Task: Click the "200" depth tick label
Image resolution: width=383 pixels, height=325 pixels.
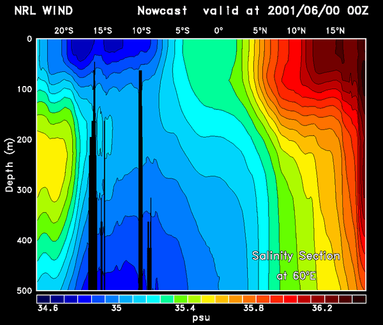Action: 24,140
